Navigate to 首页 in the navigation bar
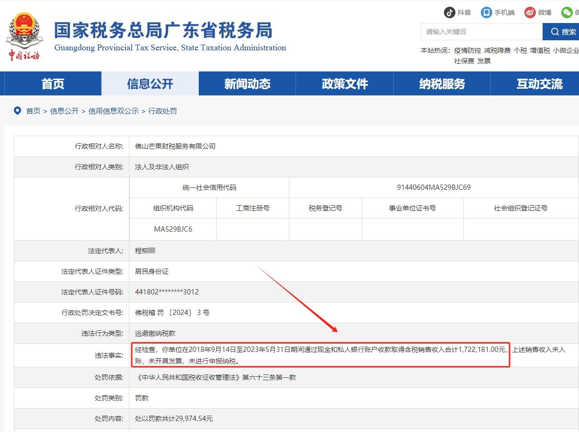This screenshot has width=579, height=432. tap(52, 83)
